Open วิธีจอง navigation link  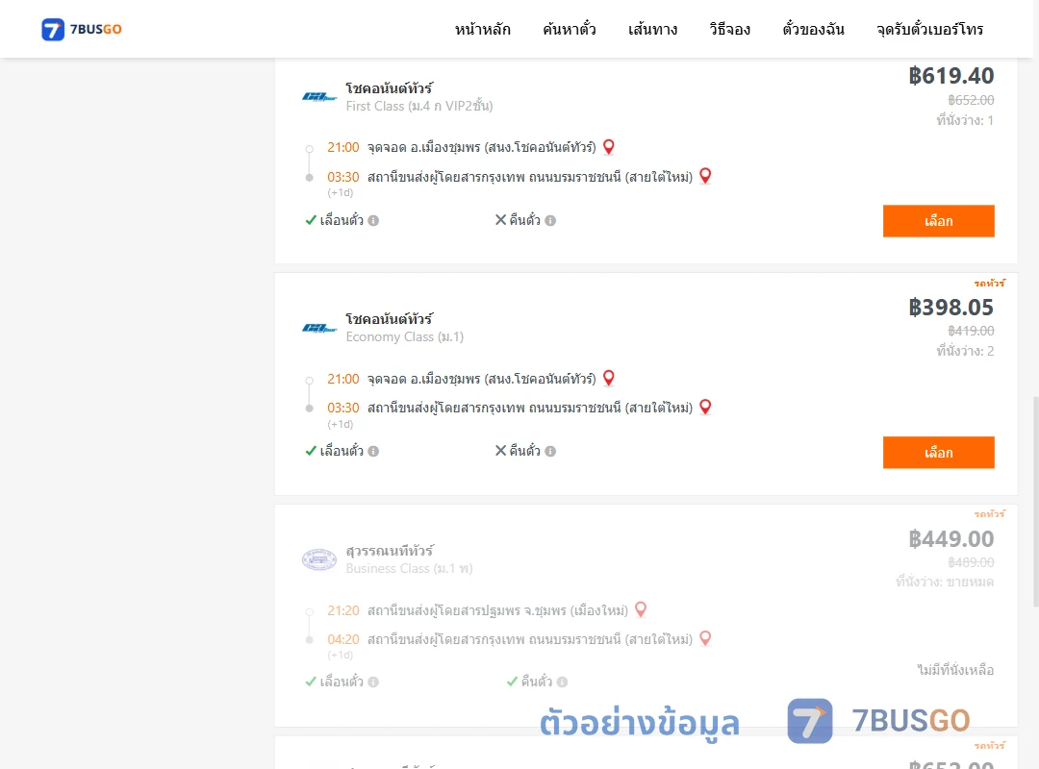[x=729, y=29]
